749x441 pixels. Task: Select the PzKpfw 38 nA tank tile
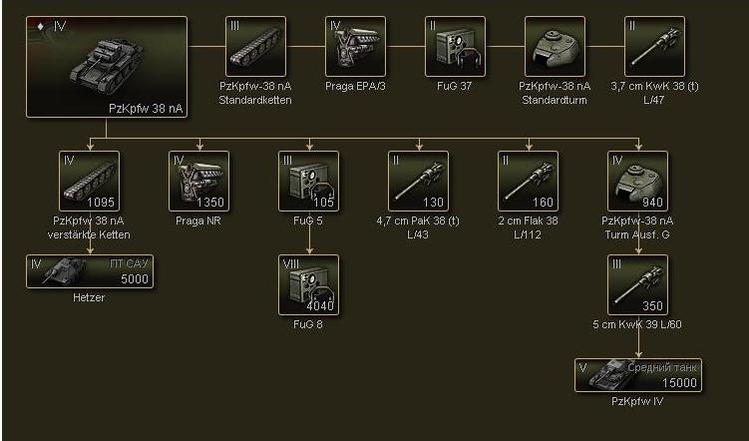[x=107, y=67]
